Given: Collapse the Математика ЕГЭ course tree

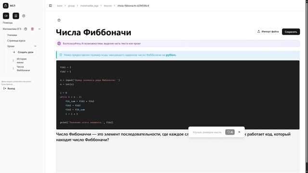Looking at the screenshot, I should [39, 29].
